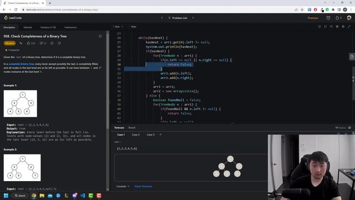Switch to the Testcase tab
Viewport: 355px width, 200px height.
coord(119,128)
